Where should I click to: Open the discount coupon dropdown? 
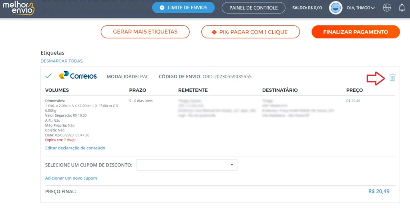point(187,165)
